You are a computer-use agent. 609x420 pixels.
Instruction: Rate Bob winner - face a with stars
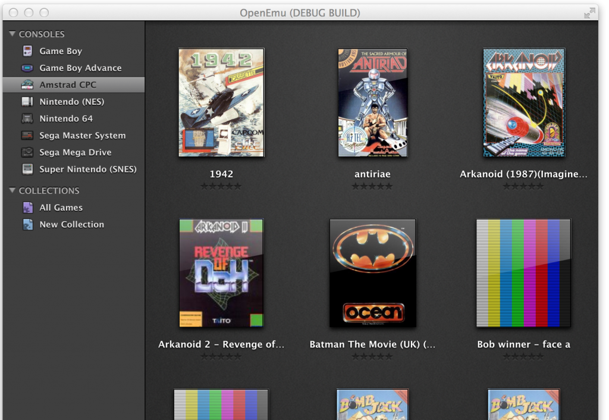[523, 356]
